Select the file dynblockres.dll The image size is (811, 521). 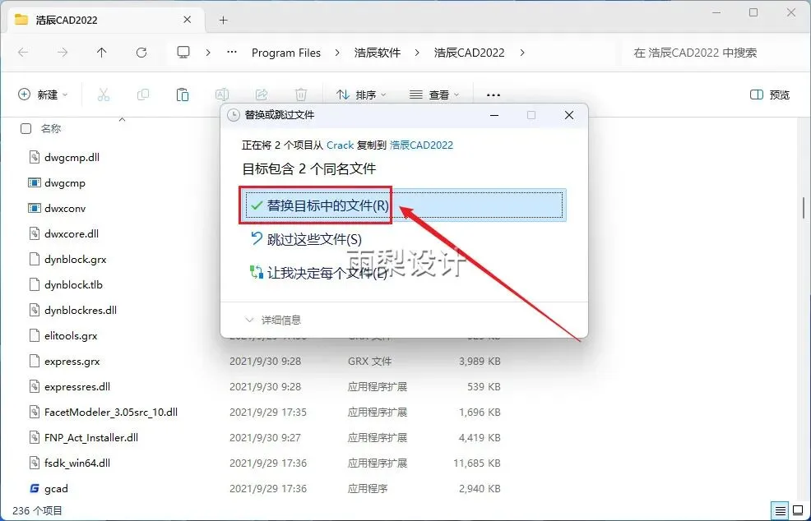tap(80, 310)
